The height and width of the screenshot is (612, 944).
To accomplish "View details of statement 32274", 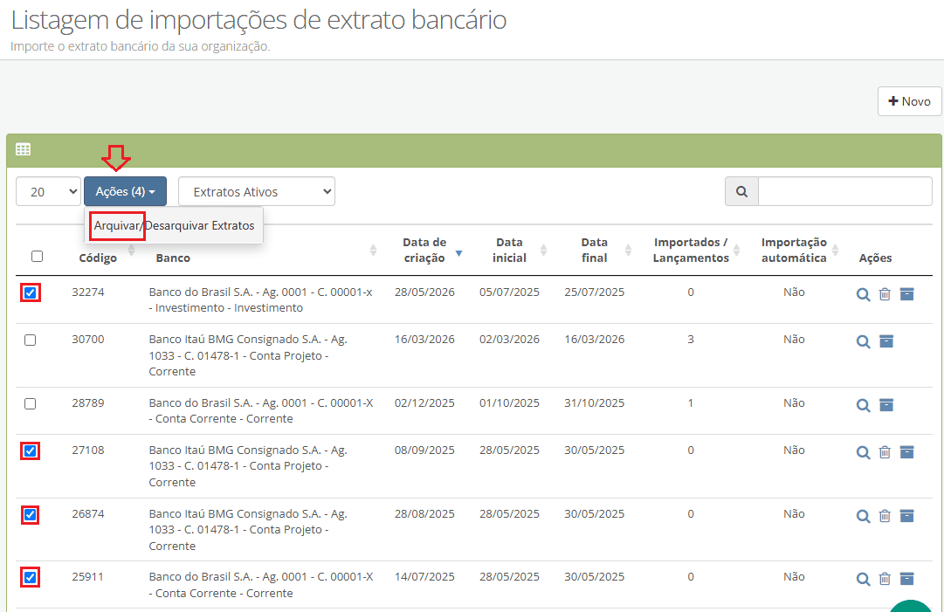I will tap(864, 294).
